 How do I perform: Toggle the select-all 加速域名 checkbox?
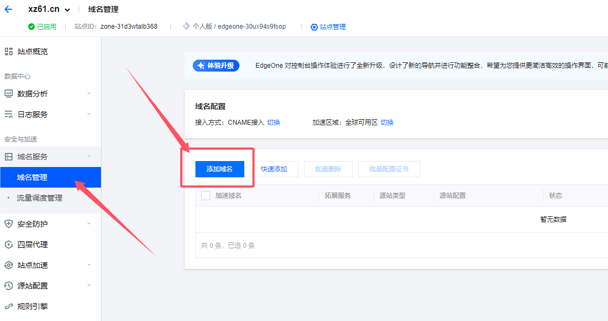[x=206, y=196]
